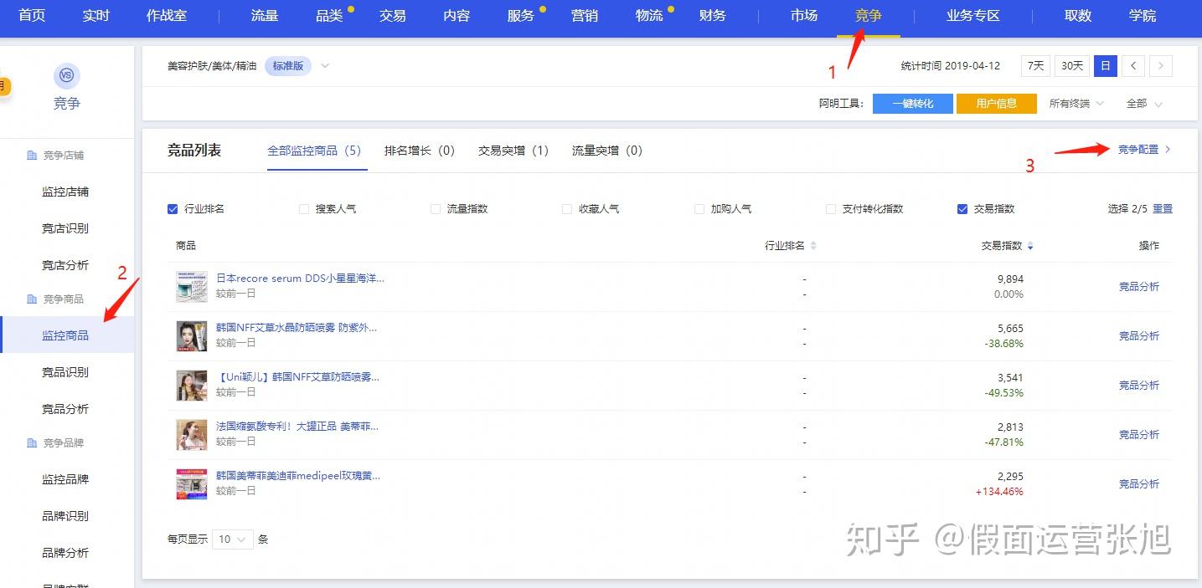The width and height of the screenshot is (1202, 588).
Task: Click the 竞争商品 section icon
Action: click(32, 299)
